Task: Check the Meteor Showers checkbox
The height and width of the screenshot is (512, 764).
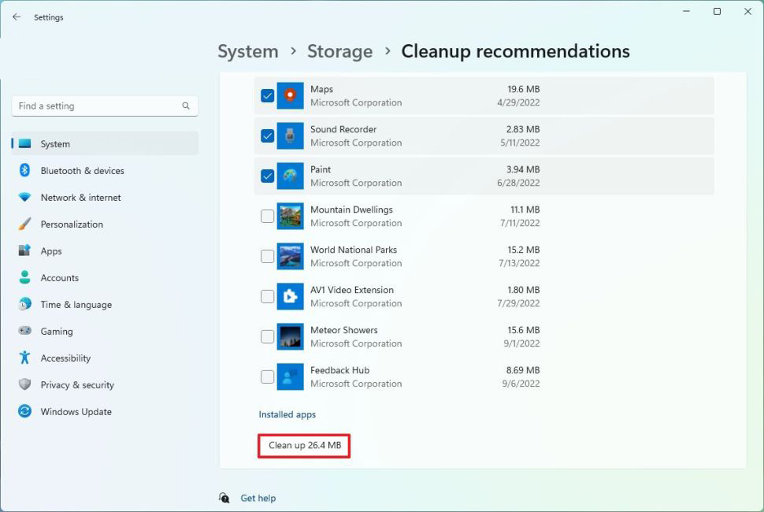Action: [x=268, y=337]
